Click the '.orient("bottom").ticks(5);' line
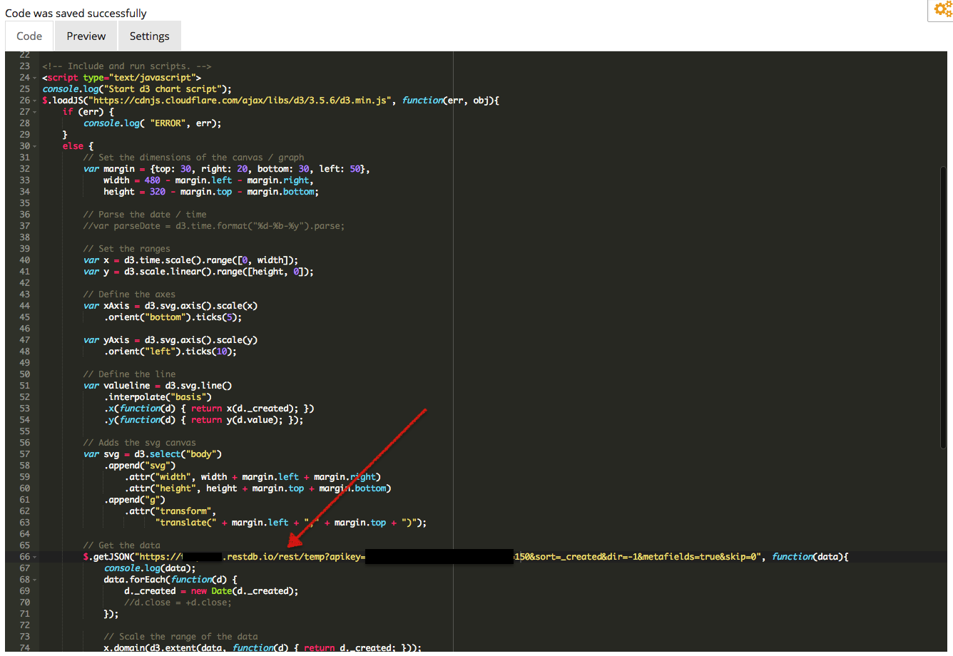 [x=173, y=317]
